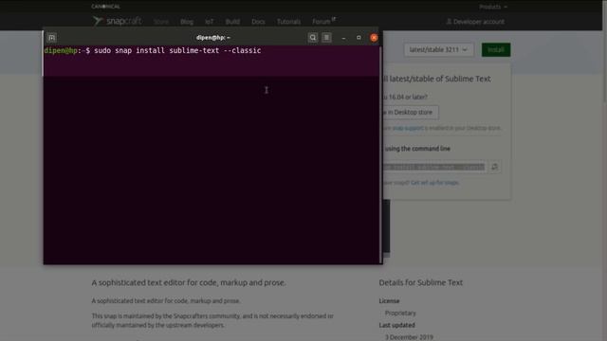Click the terminal title dipen@hp
The width and height of the screenshot is (607, 341).
[x=212, y=38]
